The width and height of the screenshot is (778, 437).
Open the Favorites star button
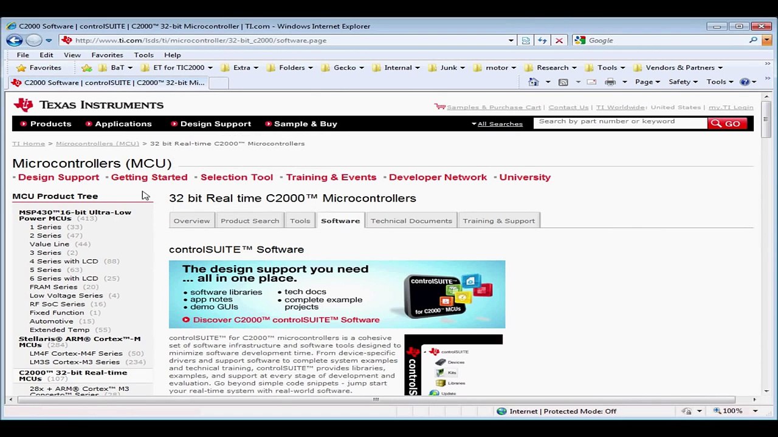(38, 68)
